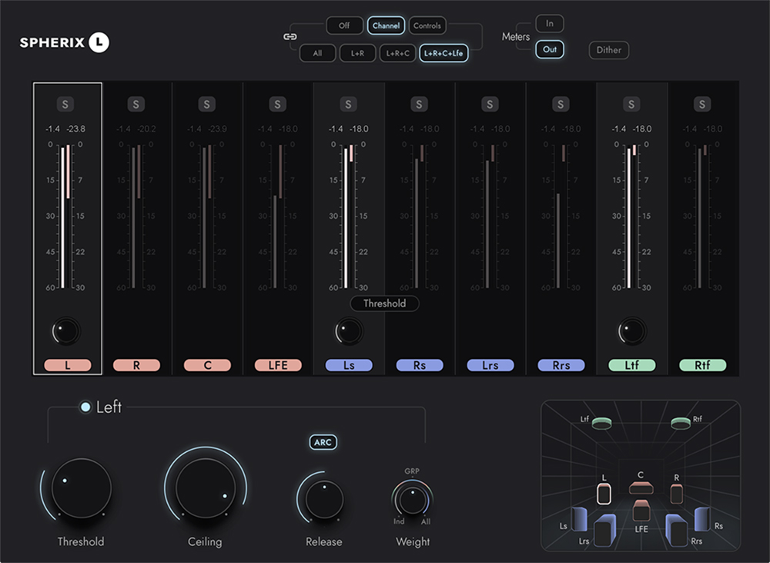Viewport: 770px width, 563px height.
Task: Solo the R channel
Action: coord(136,104)
